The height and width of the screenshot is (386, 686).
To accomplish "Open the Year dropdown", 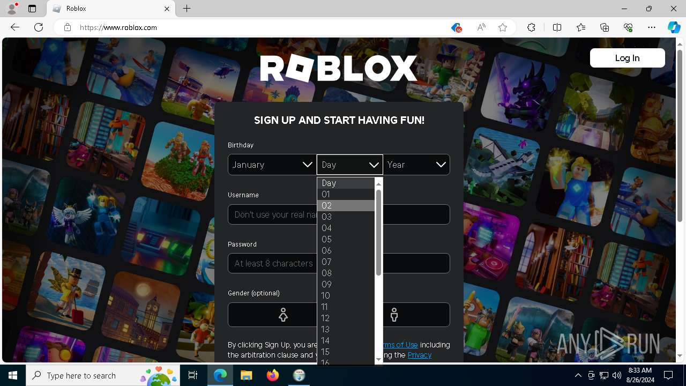I will click(x=416, y=165).
